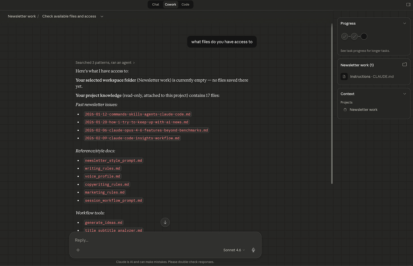
Task: Click the Newsletter work project icon in Context
Action: (345, 110)
